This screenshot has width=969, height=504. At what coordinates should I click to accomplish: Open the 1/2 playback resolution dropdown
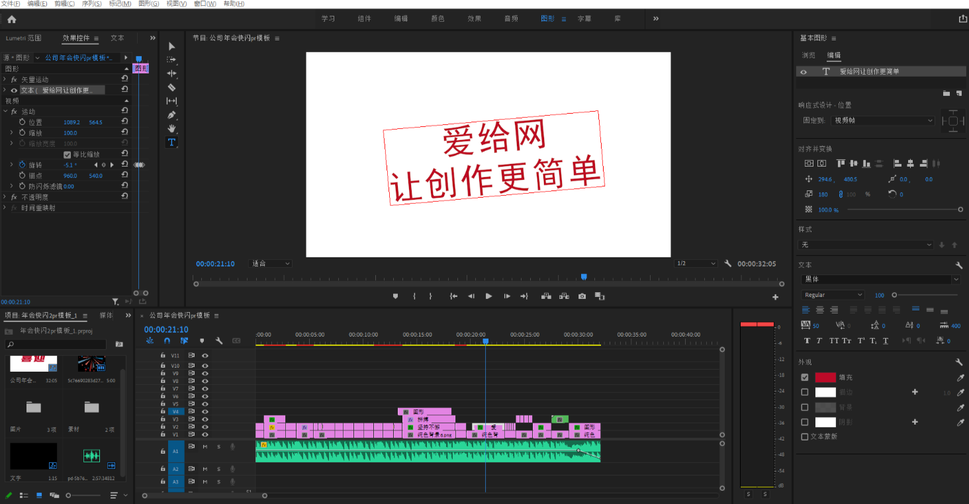pyautogui.click(x=696, y=263)
